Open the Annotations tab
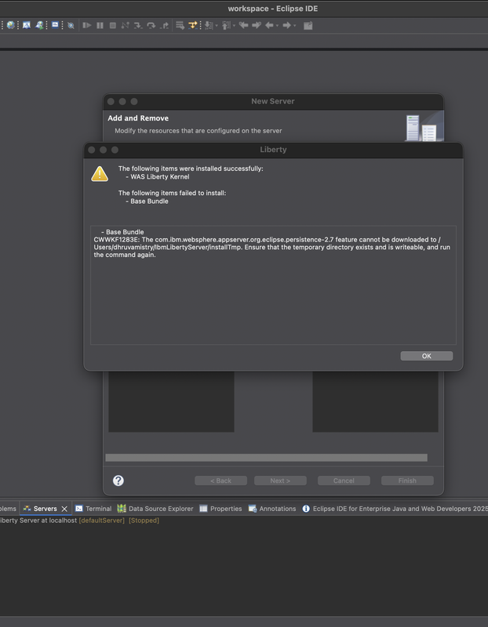 [x=272, y=509]
